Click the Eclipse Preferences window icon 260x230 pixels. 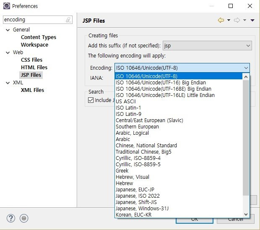(7, 6)
